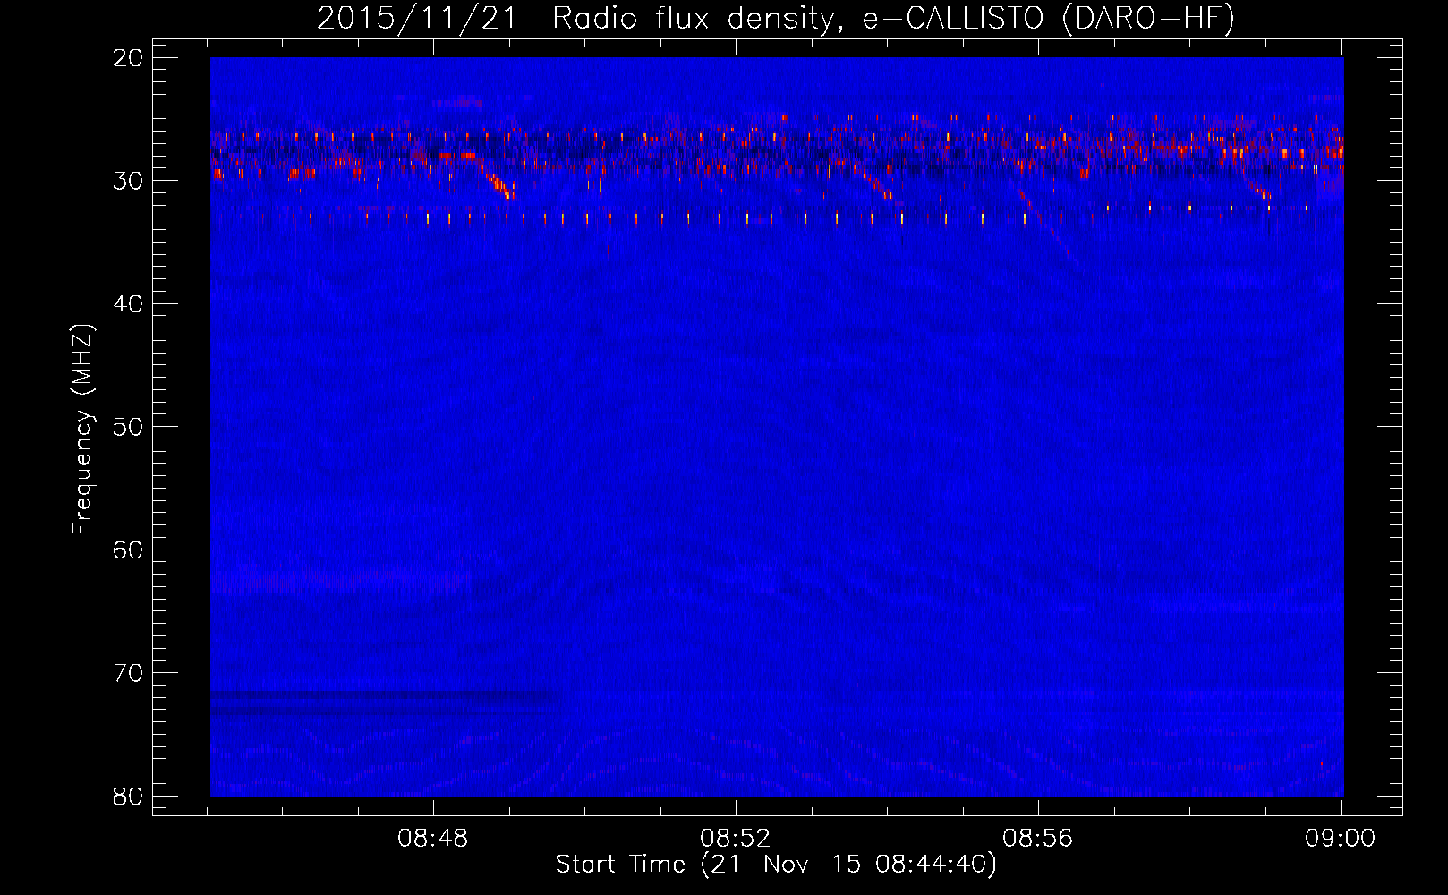
Task: Click the 08:48 time tick label
Action: (x=433, y=839)
